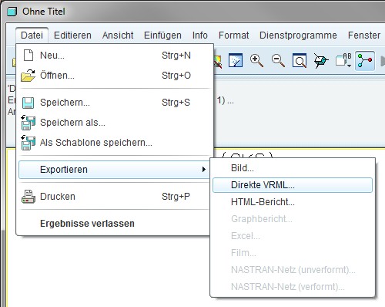This screenshot has width=385, height=307.
Task: Click the AB label display toolbar icon
Action: [343, 60]
